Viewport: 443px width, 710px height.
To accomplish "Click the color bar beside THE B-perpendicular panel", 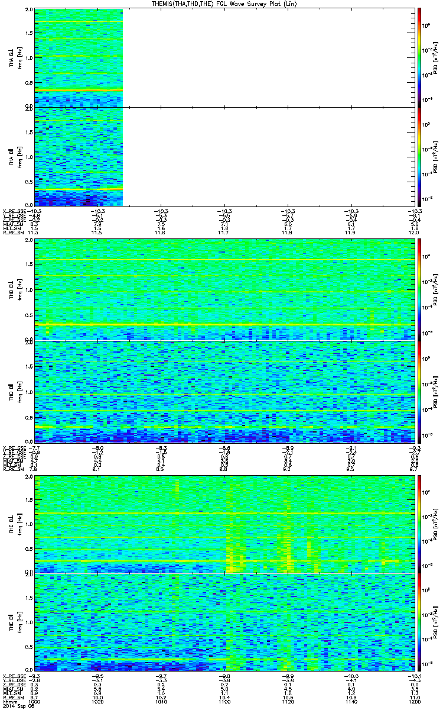I will click(x=419, y=524).
